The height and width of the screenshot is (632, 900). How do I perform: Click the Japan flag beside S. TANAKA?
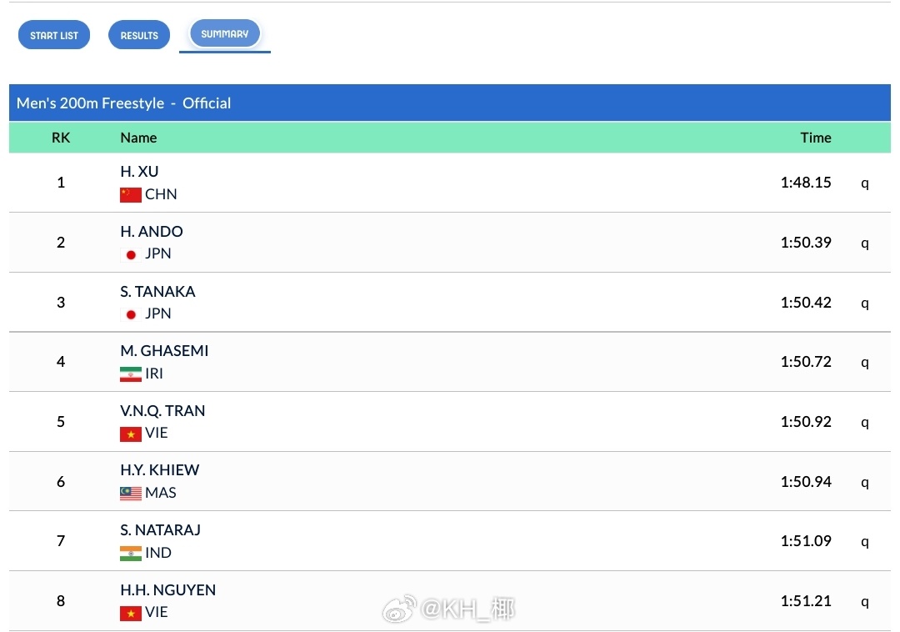tap(130, 314)
